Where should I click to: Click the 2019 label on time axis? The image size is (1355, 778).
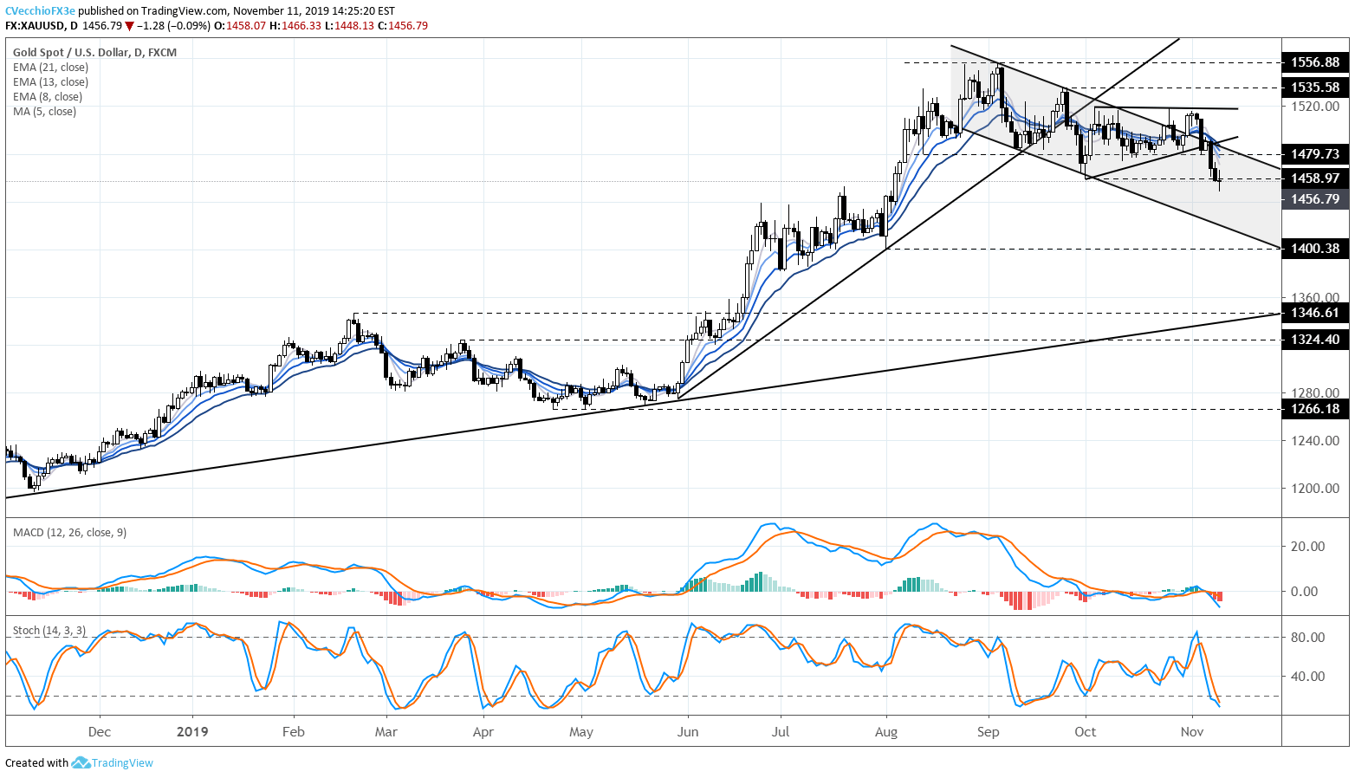coord(192,732)
